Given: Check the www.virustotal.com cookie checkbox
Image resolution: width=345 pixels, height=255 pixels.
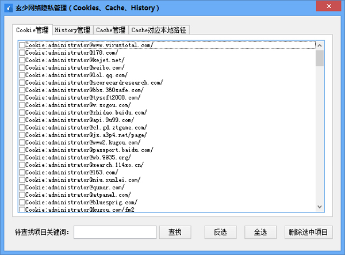Looking at the screenshot, I should [x=22, y=45].
